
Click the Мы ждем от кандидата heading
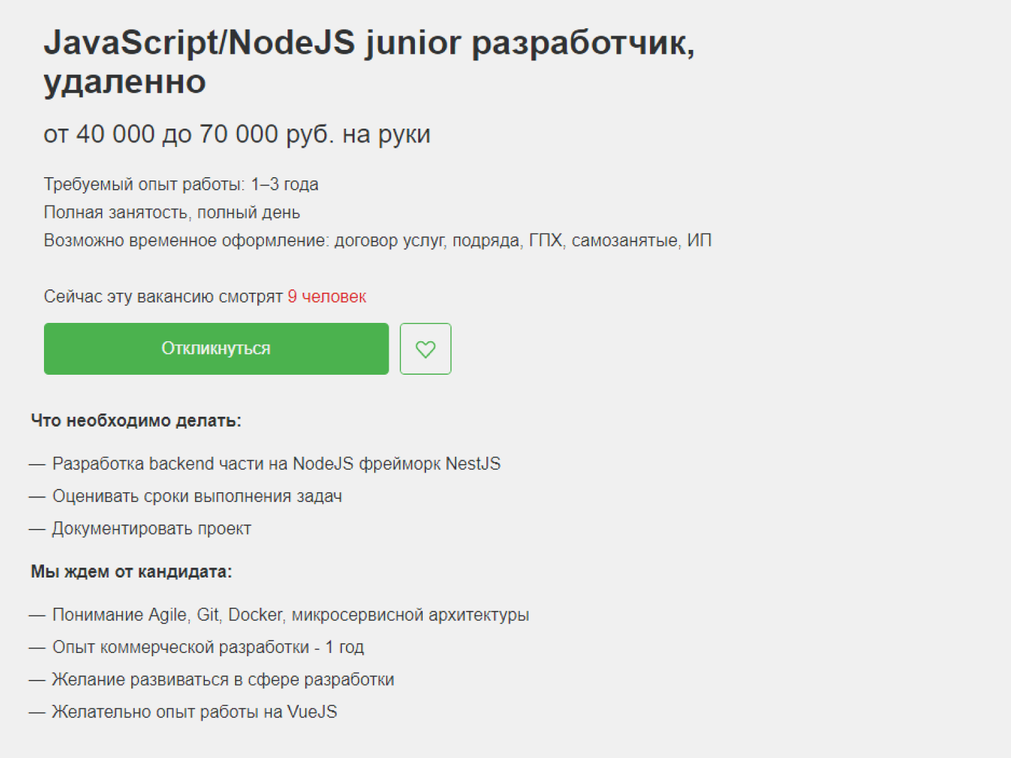coord(131,572)
